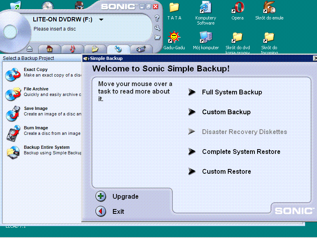The image size is (317, 238).
Task: Open settings using the wrench icon
Action: 157,28
